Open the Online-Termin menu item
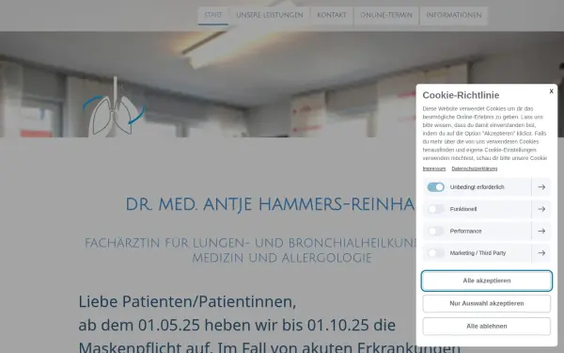564x353 pixels. coord(386,15)
